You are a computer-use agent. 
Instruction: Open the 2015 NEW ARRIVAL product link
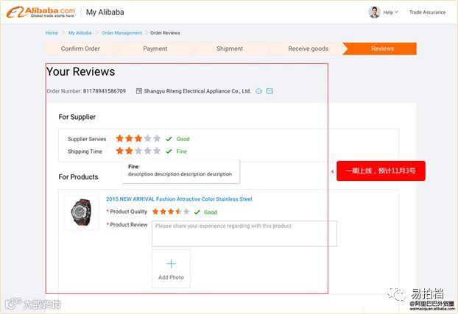(179, 199)
